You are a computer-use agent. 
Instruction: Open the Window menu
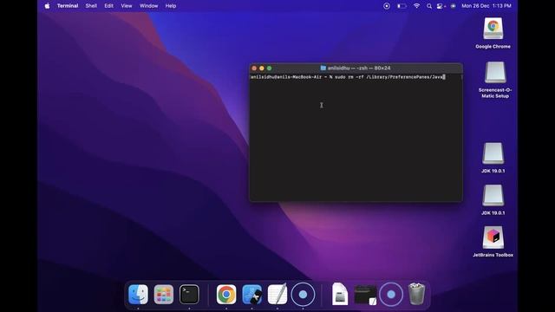[148, 6]
